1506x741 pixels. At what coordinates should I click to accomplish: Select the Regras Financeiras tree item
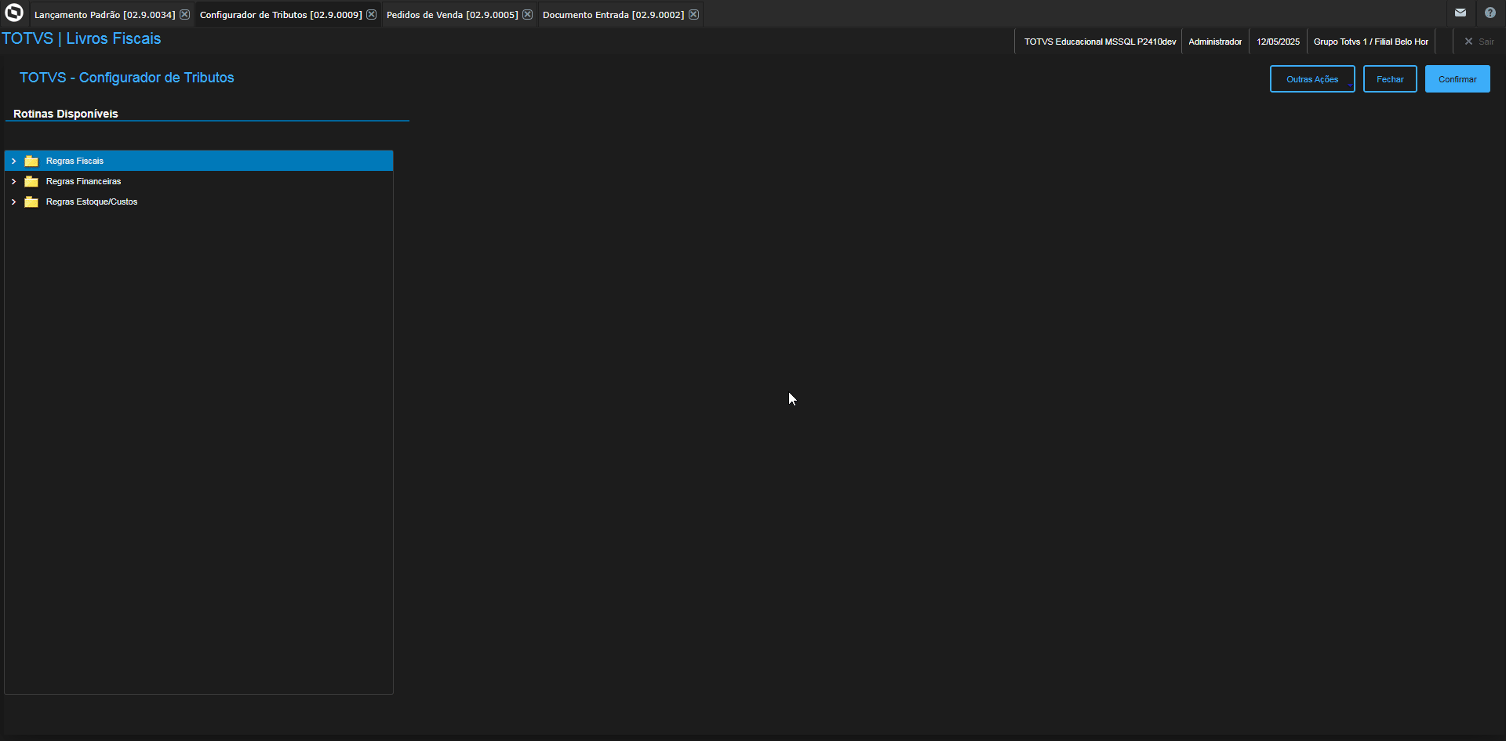point(199,181)
